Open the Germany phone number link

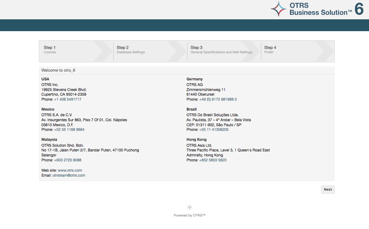218,99
